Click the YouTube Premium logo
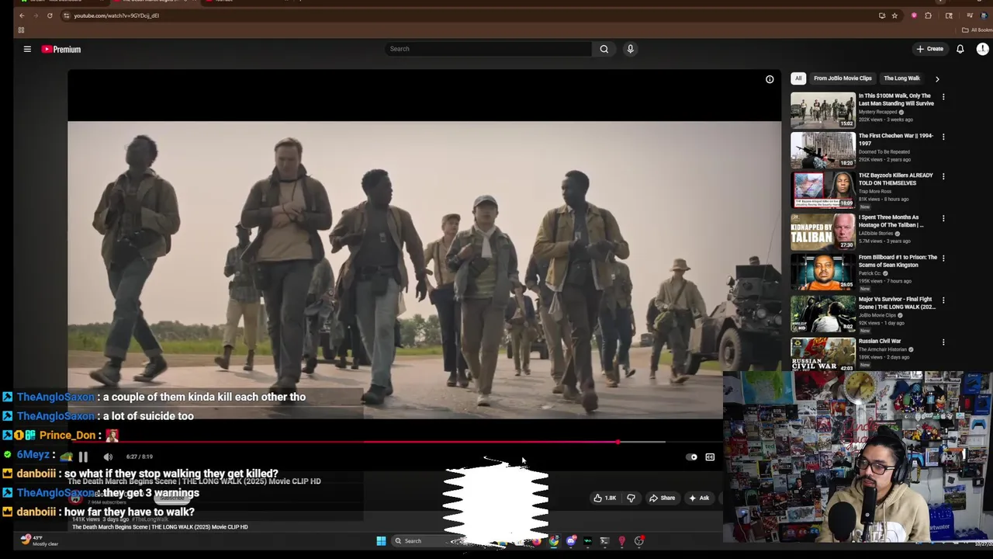 click(x=61, y=49)
